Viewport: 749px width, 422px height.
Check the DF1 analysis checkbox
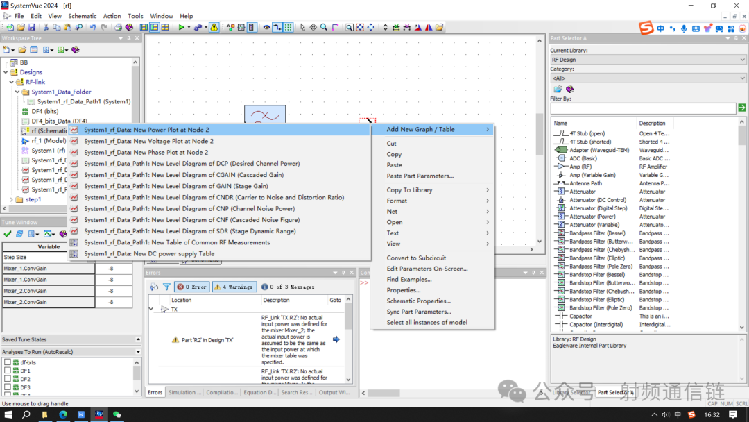click(8, 371)
